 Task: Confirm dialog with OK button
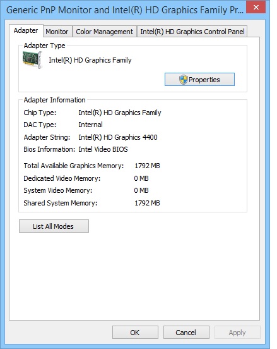point(135,333)
